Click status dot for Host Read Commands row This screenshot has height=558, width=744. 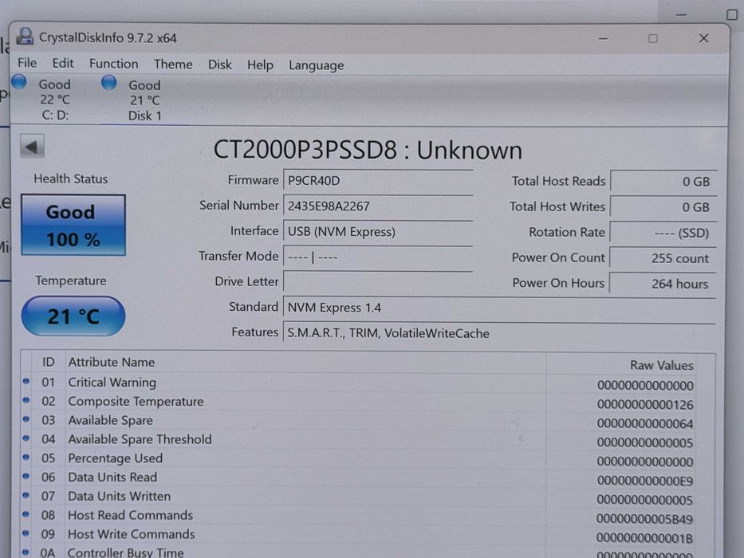point(26,514)
